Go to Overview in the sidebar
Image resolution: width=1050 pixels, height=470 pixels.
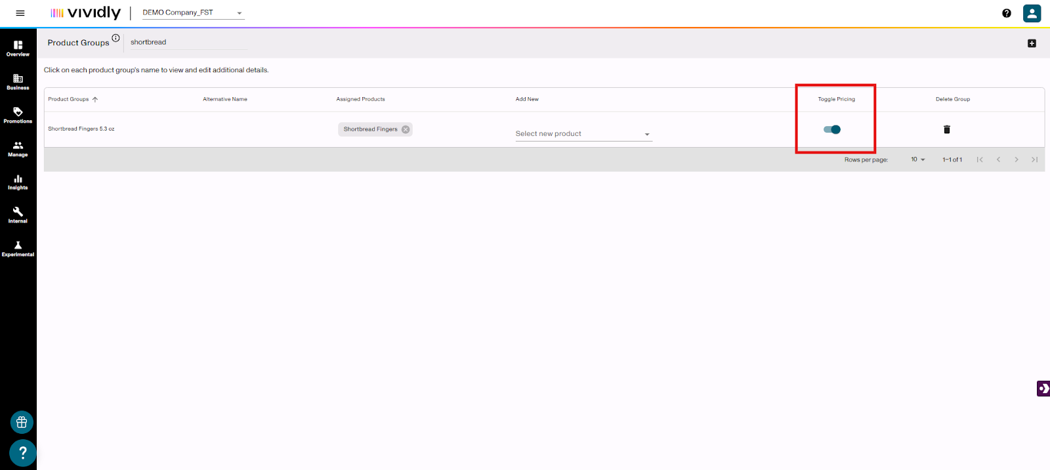[18, 48]
